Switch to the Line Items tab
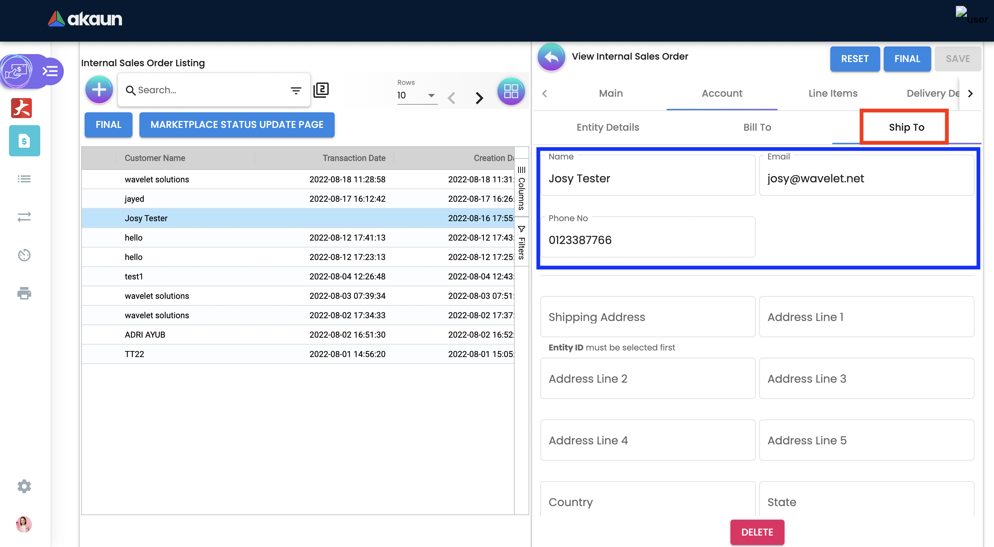Image resolution: width=994 pixels, height=547 pixels. pos(833,93)
